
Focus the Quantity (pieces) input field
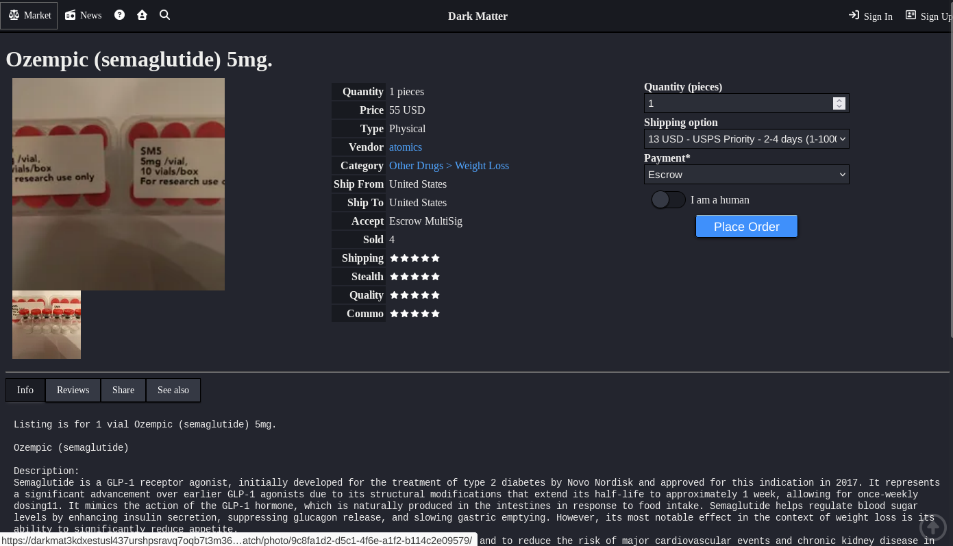737,103
